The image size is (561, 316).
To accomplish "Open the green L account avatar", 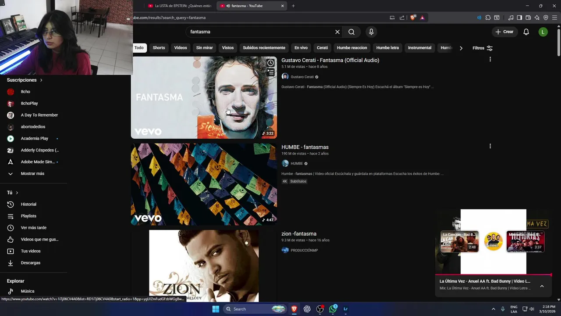I will pyautogui.click(x=543, y=32).
